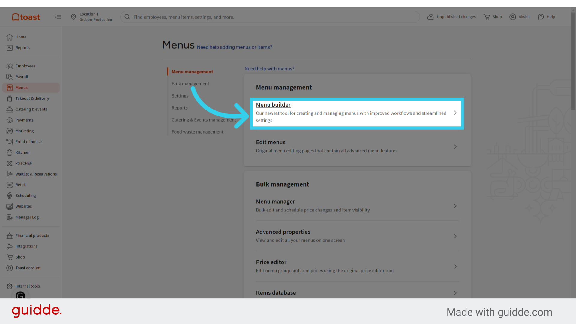The width and height of the screenshot is (576, 324).
Task: Select the Bulk management tab
Action: 190,84
